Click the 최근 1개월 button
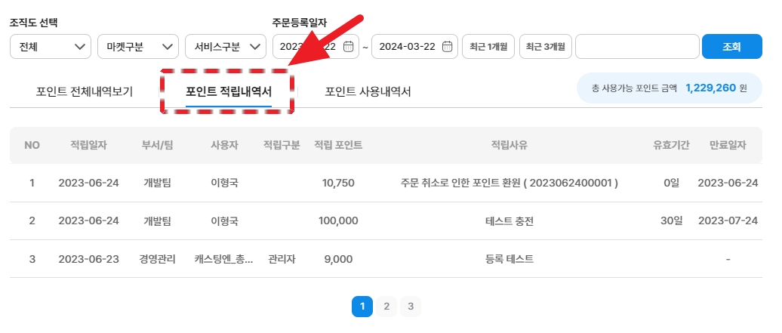The image size is (782, 333). coord(488,47)
